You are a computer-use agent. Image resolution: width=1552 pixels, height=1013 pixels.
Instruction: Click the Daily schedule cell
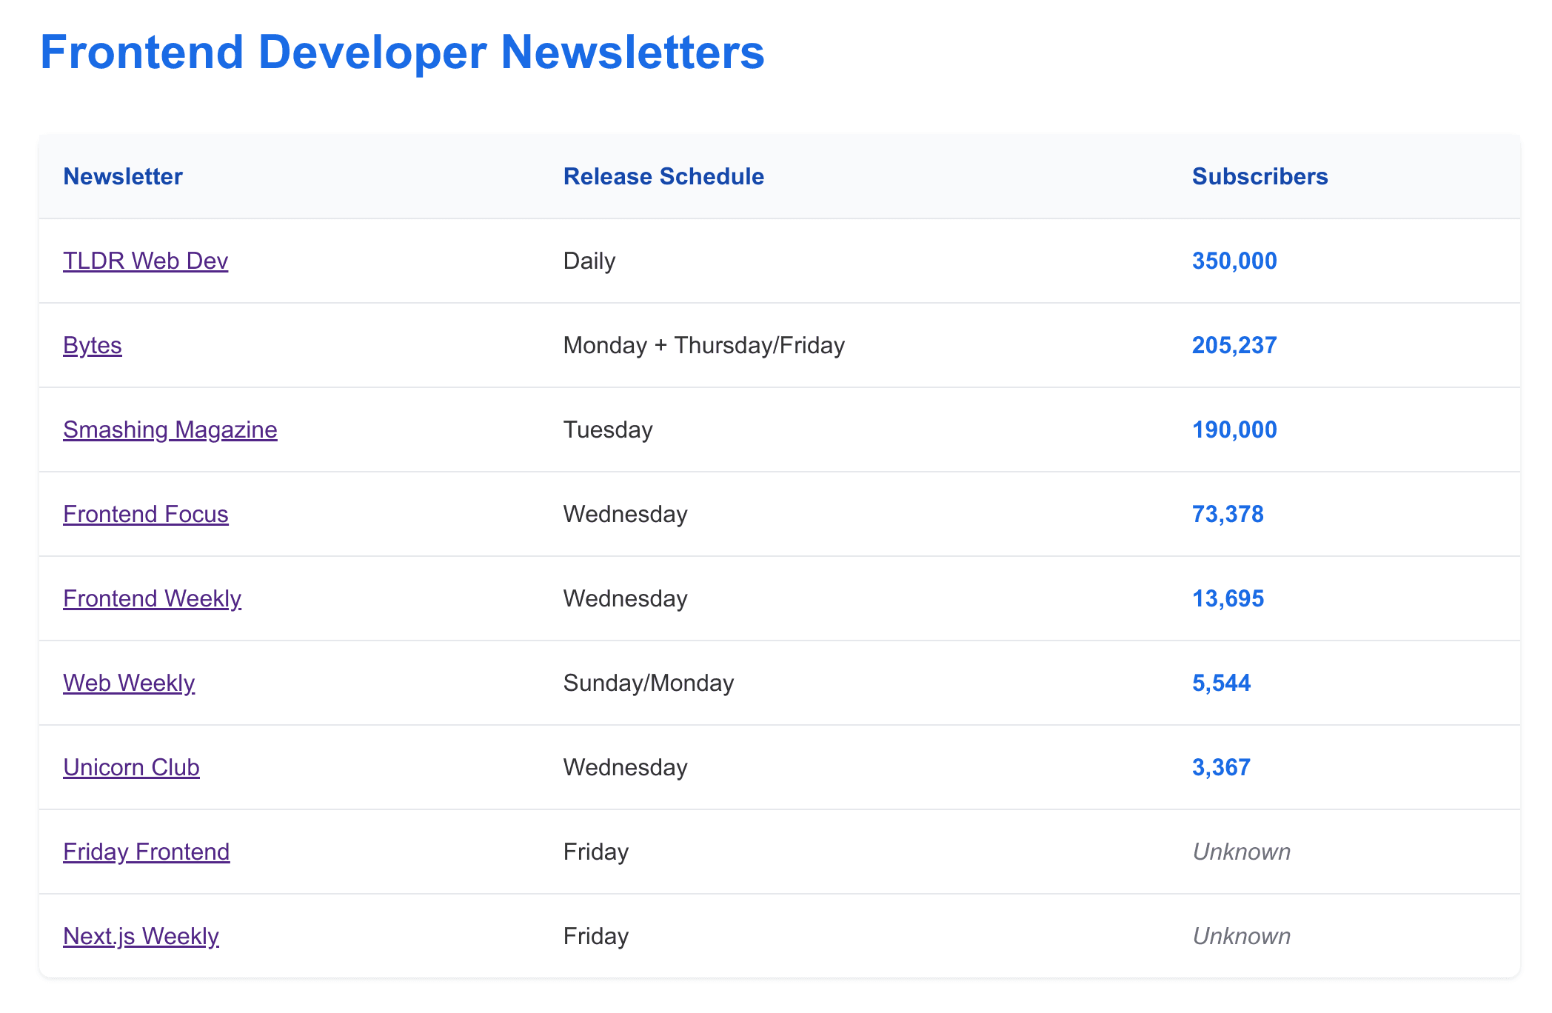[x=589, y=261]
